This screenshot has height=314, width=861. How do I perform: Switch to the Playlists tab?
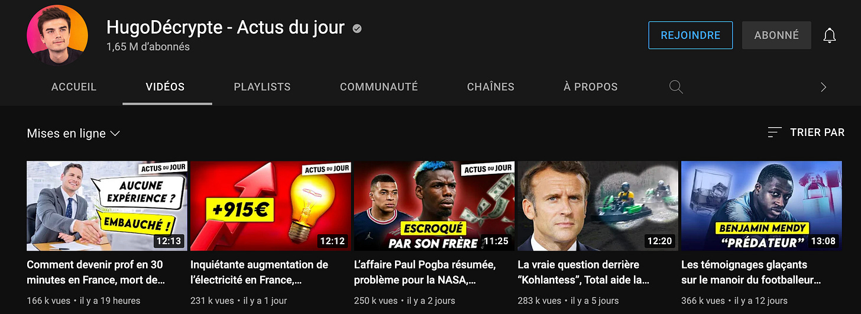262,87
